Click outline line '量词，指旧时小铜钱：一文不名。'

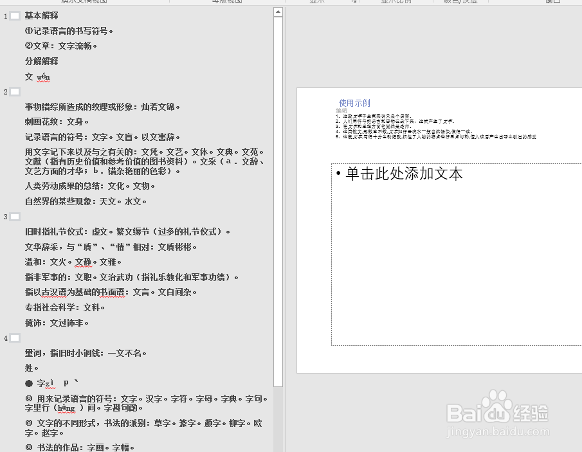click(86, 353)
